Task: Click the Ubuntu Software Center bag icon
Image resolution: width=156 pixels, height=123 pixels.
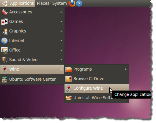Action: [x=4, y=80]
